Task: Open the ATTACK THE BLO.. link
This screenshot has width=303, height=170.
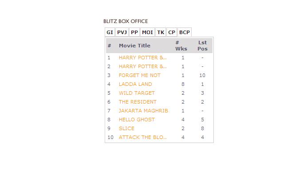Action: (x=142, y=137)
